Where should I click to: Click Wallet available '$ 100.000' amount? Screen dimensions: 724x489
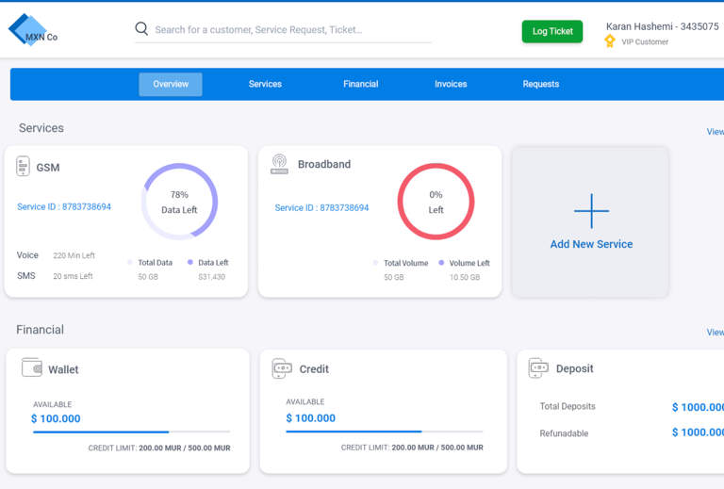pos(56,418)
